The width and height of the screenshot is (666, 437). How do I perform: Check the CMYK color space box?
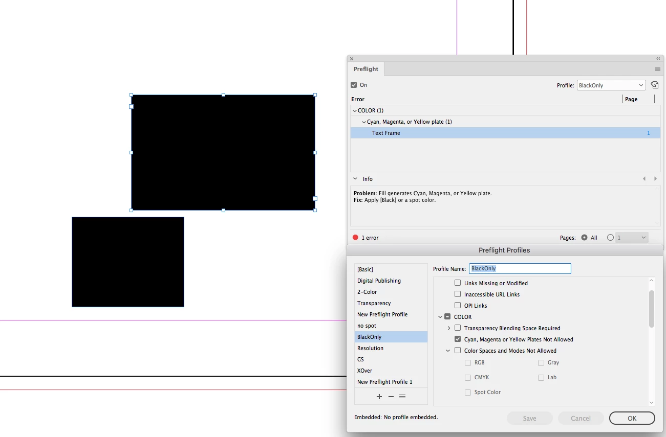468,377
